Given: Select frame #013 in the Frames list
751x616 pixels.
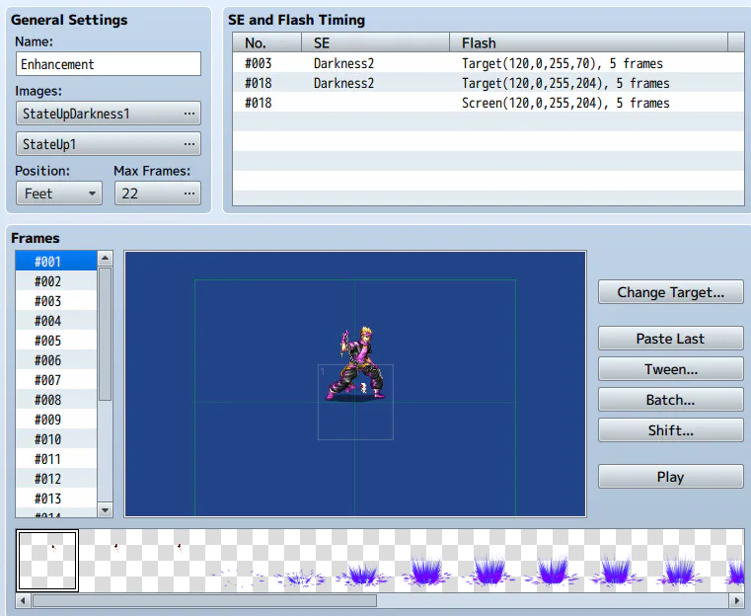Looking at the screenshot, I should (x=56, y=499).
